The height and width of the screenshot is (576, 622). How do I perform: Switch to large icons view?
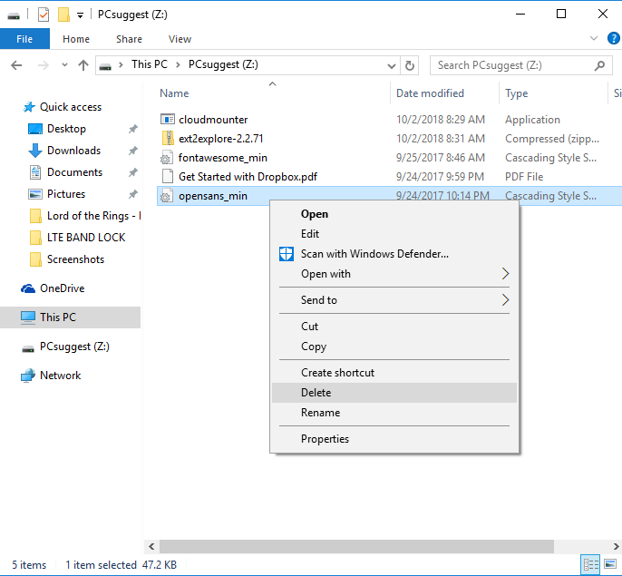(608, 565)
